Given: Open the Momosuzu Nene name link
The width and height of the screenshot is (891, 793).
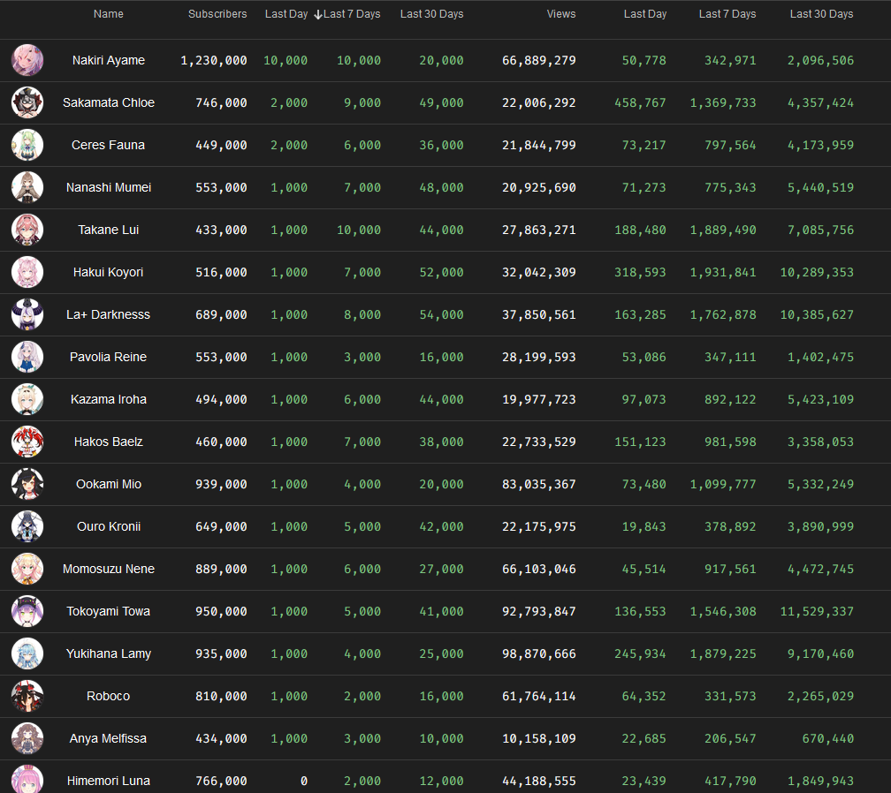Looking at the screenshot, I should click(109, 569).
